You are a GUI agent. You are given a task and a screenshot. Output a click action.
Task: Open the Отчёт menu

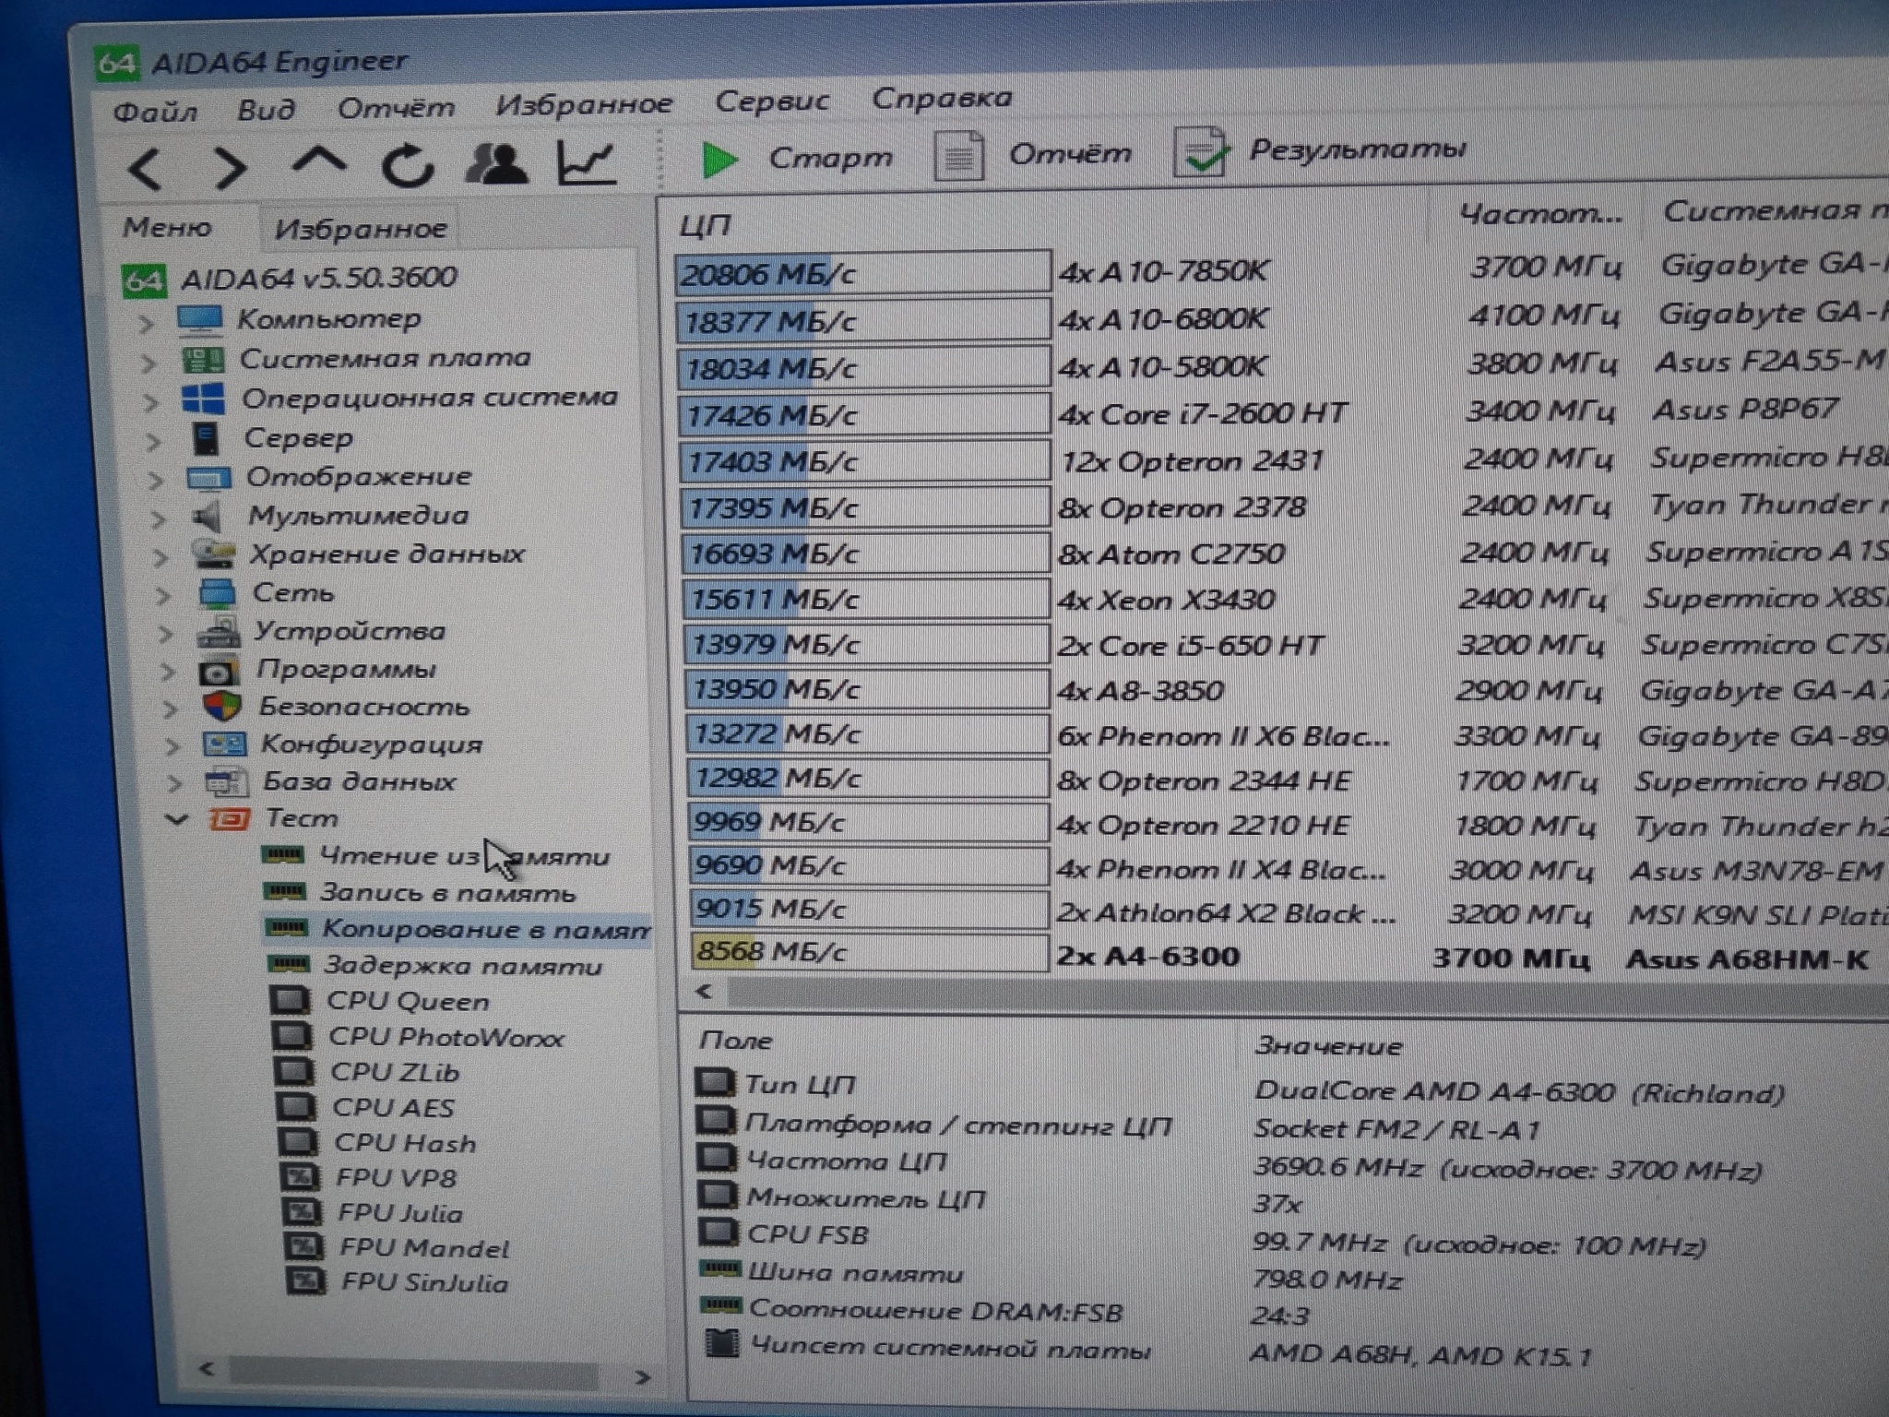click(x=396, y=107)
